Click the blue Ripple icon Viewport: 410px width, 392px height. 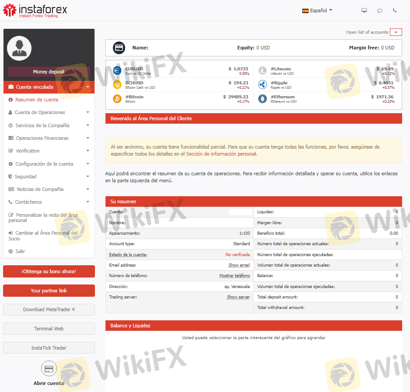262,85
